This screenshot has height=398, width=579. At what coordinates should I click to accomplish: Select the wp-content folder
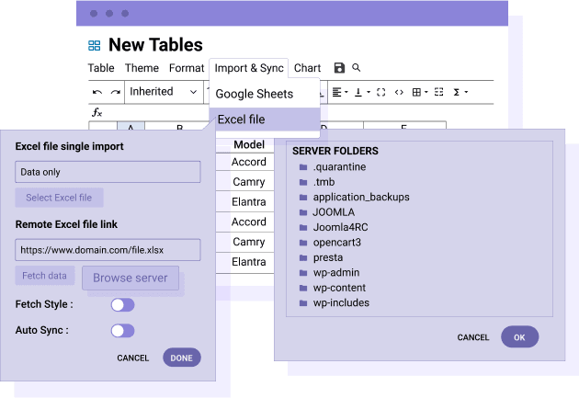(x=340, y=288)
